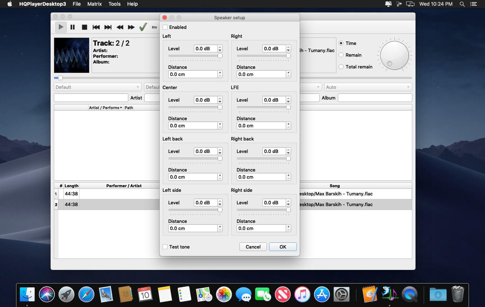Click the Song column header
Image resolution: width=485 pixels, height=307 pixels.
click(x=335, y=186)
